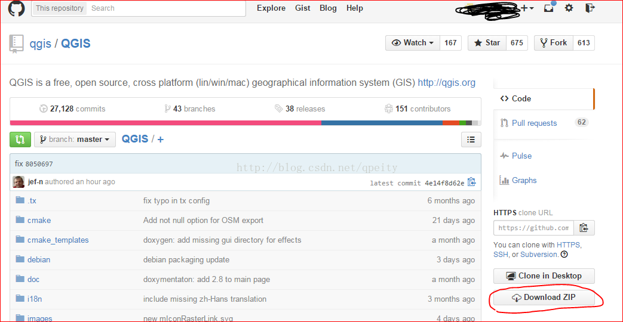
Task: Click the sign out icon
Action: 590,8
